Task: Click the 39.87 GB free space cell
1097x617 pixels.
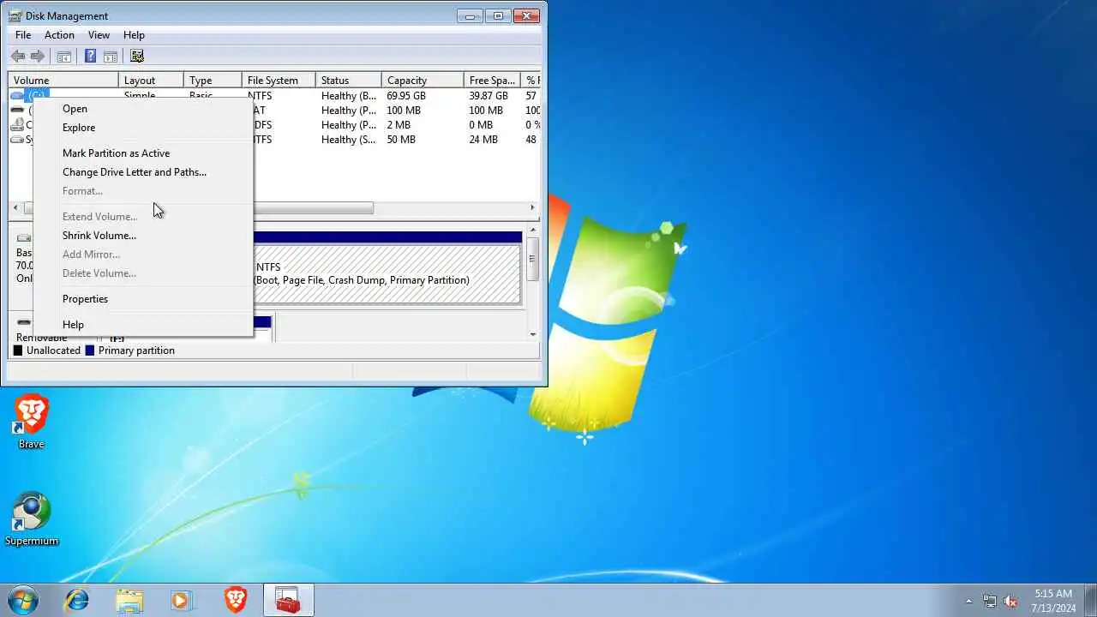Action: (489, 96)
